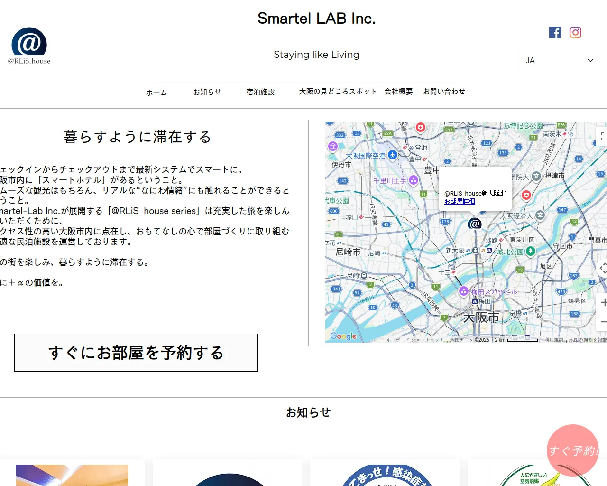Open 大阪の見どころスポット menu

[338, 92]
